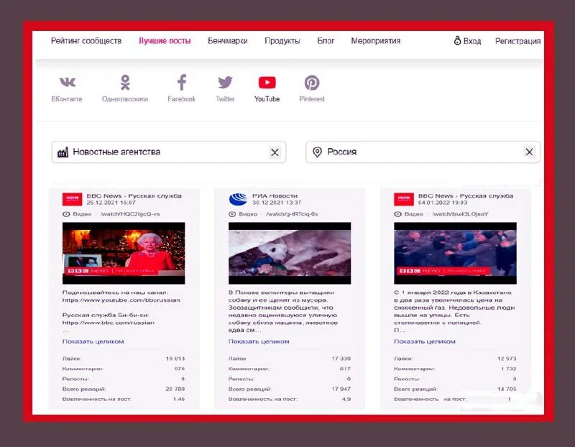Click Видео eye icon on 04.01.2022 post
The image size is (575, 447).
(x=398, y=214)
